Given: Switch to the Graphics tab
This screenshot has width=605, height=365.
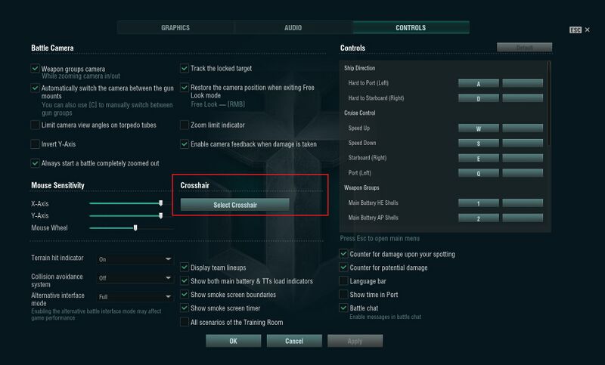Looking at the screenshot, I should (175, 28).
